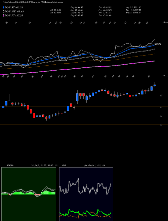The width and height of the screenshot is (168, 221).
Task: Open the green MACD histogram chart panel
Action: click(29, 194)
